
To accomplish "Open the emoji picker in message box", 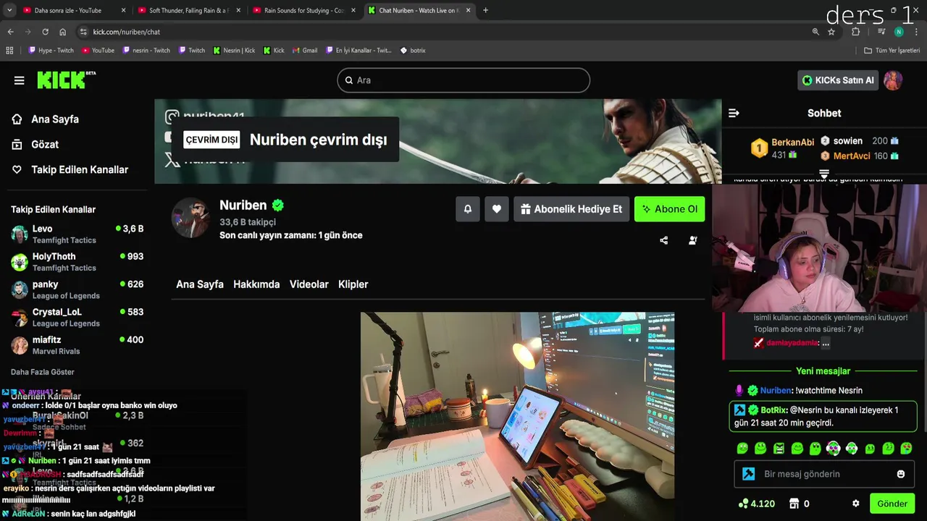I will point(901,474).
